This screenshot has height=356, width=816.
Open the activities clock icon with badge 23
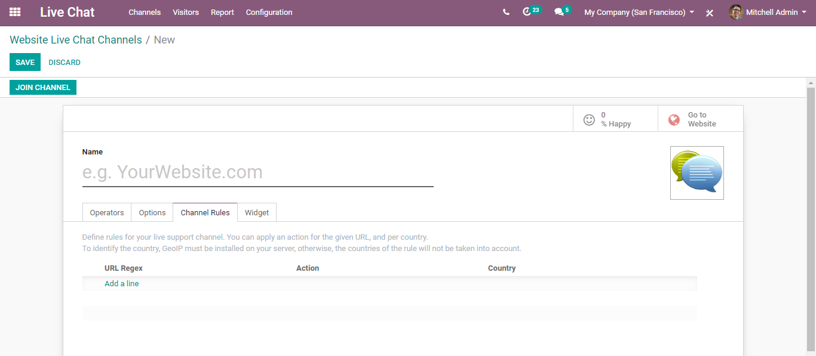(x=527, y=12)
